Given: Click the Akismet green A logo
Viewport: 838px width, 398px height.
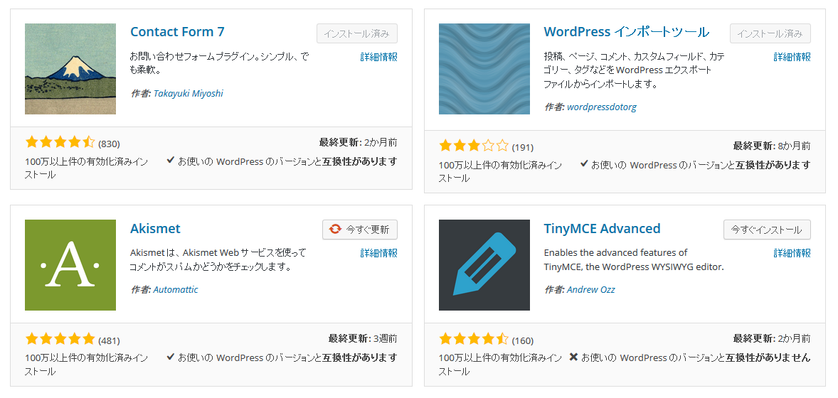Looking at the screenshot, I should [70, 265].
